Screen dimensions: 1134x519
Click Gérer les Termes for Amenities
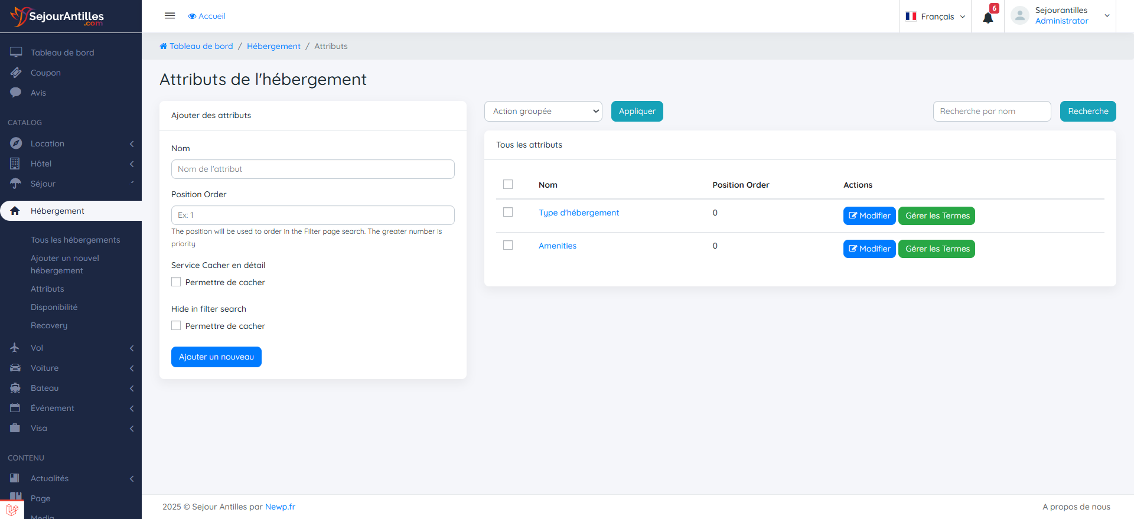[x=937, y=249]
